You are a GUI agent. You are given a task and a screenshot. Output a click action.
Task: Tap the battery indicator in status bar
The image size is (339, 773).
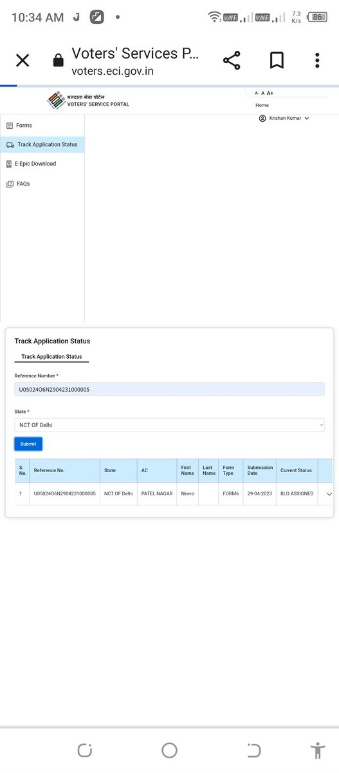pyautogui.click(x=316, y=17)
